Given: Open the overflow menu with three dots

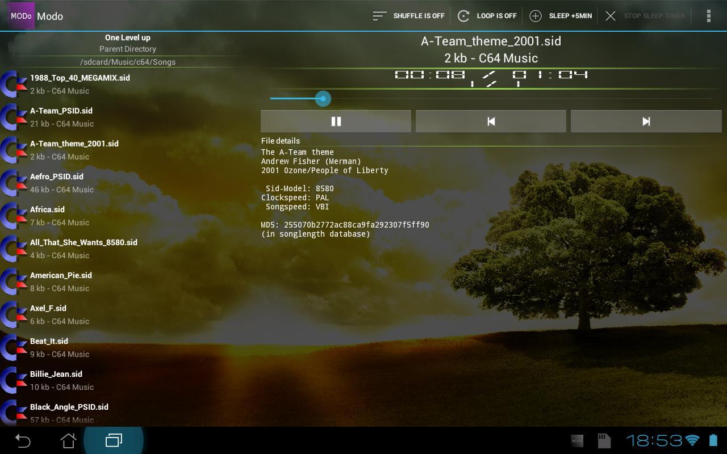Looking at the screenshot, I should coord(708,16).
